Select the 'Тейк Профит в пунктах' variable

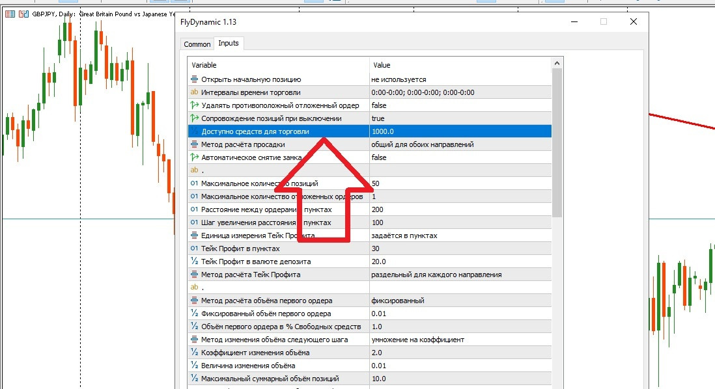240,248
